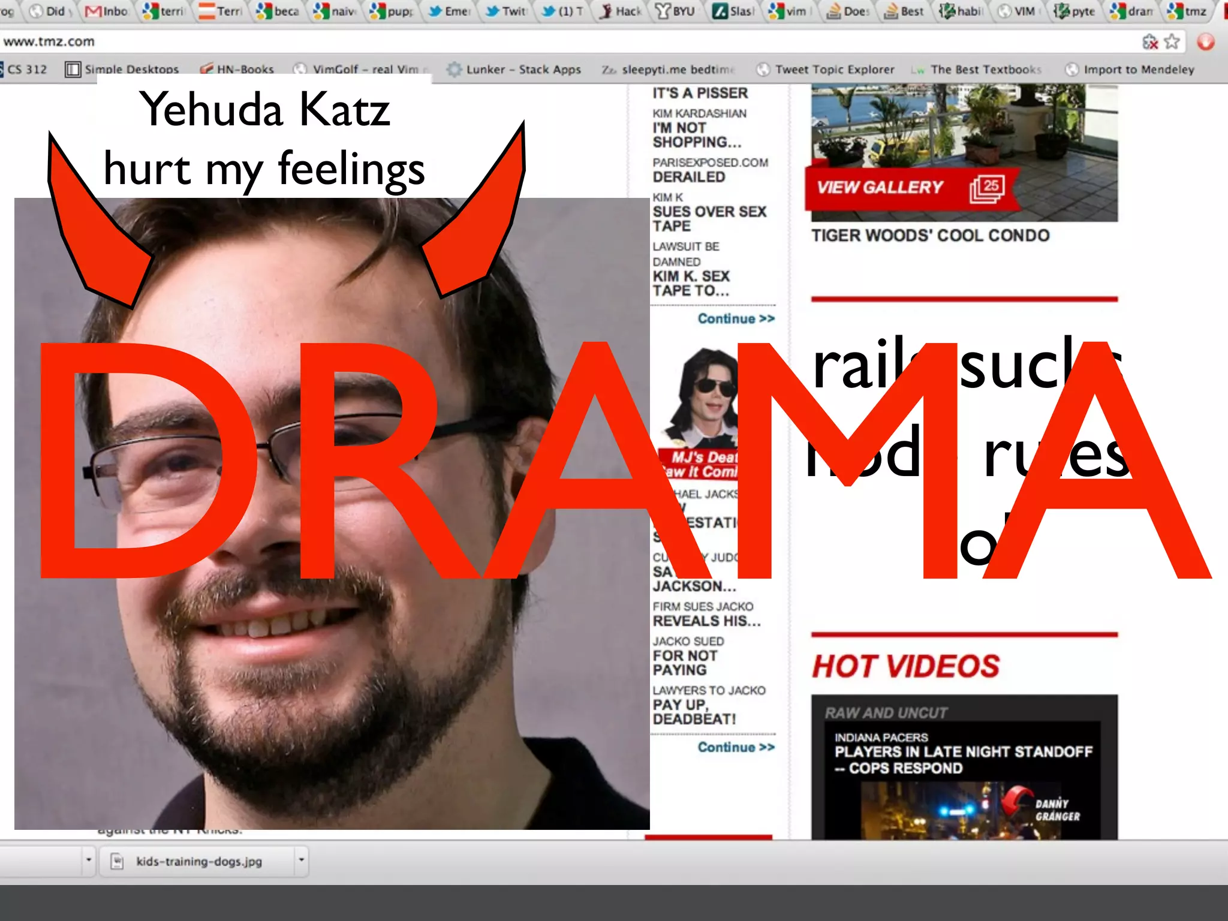The image size is (1228, 921).
Task: Open TIGER WOODS' COOL CONDO headline
Action: click(x=930, y=235)
